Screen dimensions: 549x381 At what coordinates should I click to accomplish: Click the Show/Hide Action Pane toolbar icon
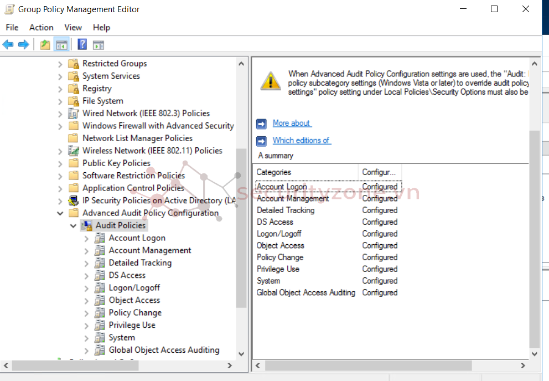(x=99, y=45)
